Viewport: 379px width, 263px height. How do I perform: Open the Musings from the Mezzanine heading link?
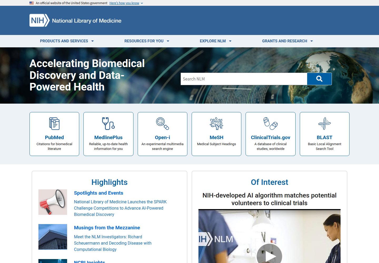(107, 227)
